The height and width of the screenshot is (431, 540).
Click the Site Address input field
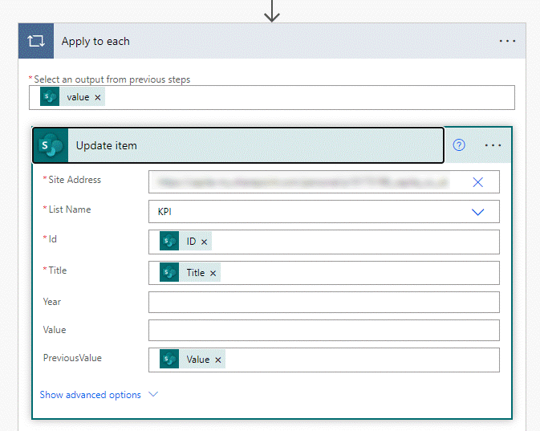pyautogui.click(x=324, y=182)
